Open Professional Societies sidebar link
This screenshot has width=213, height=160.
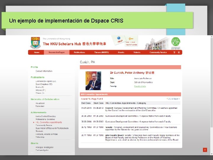[45, 119]
